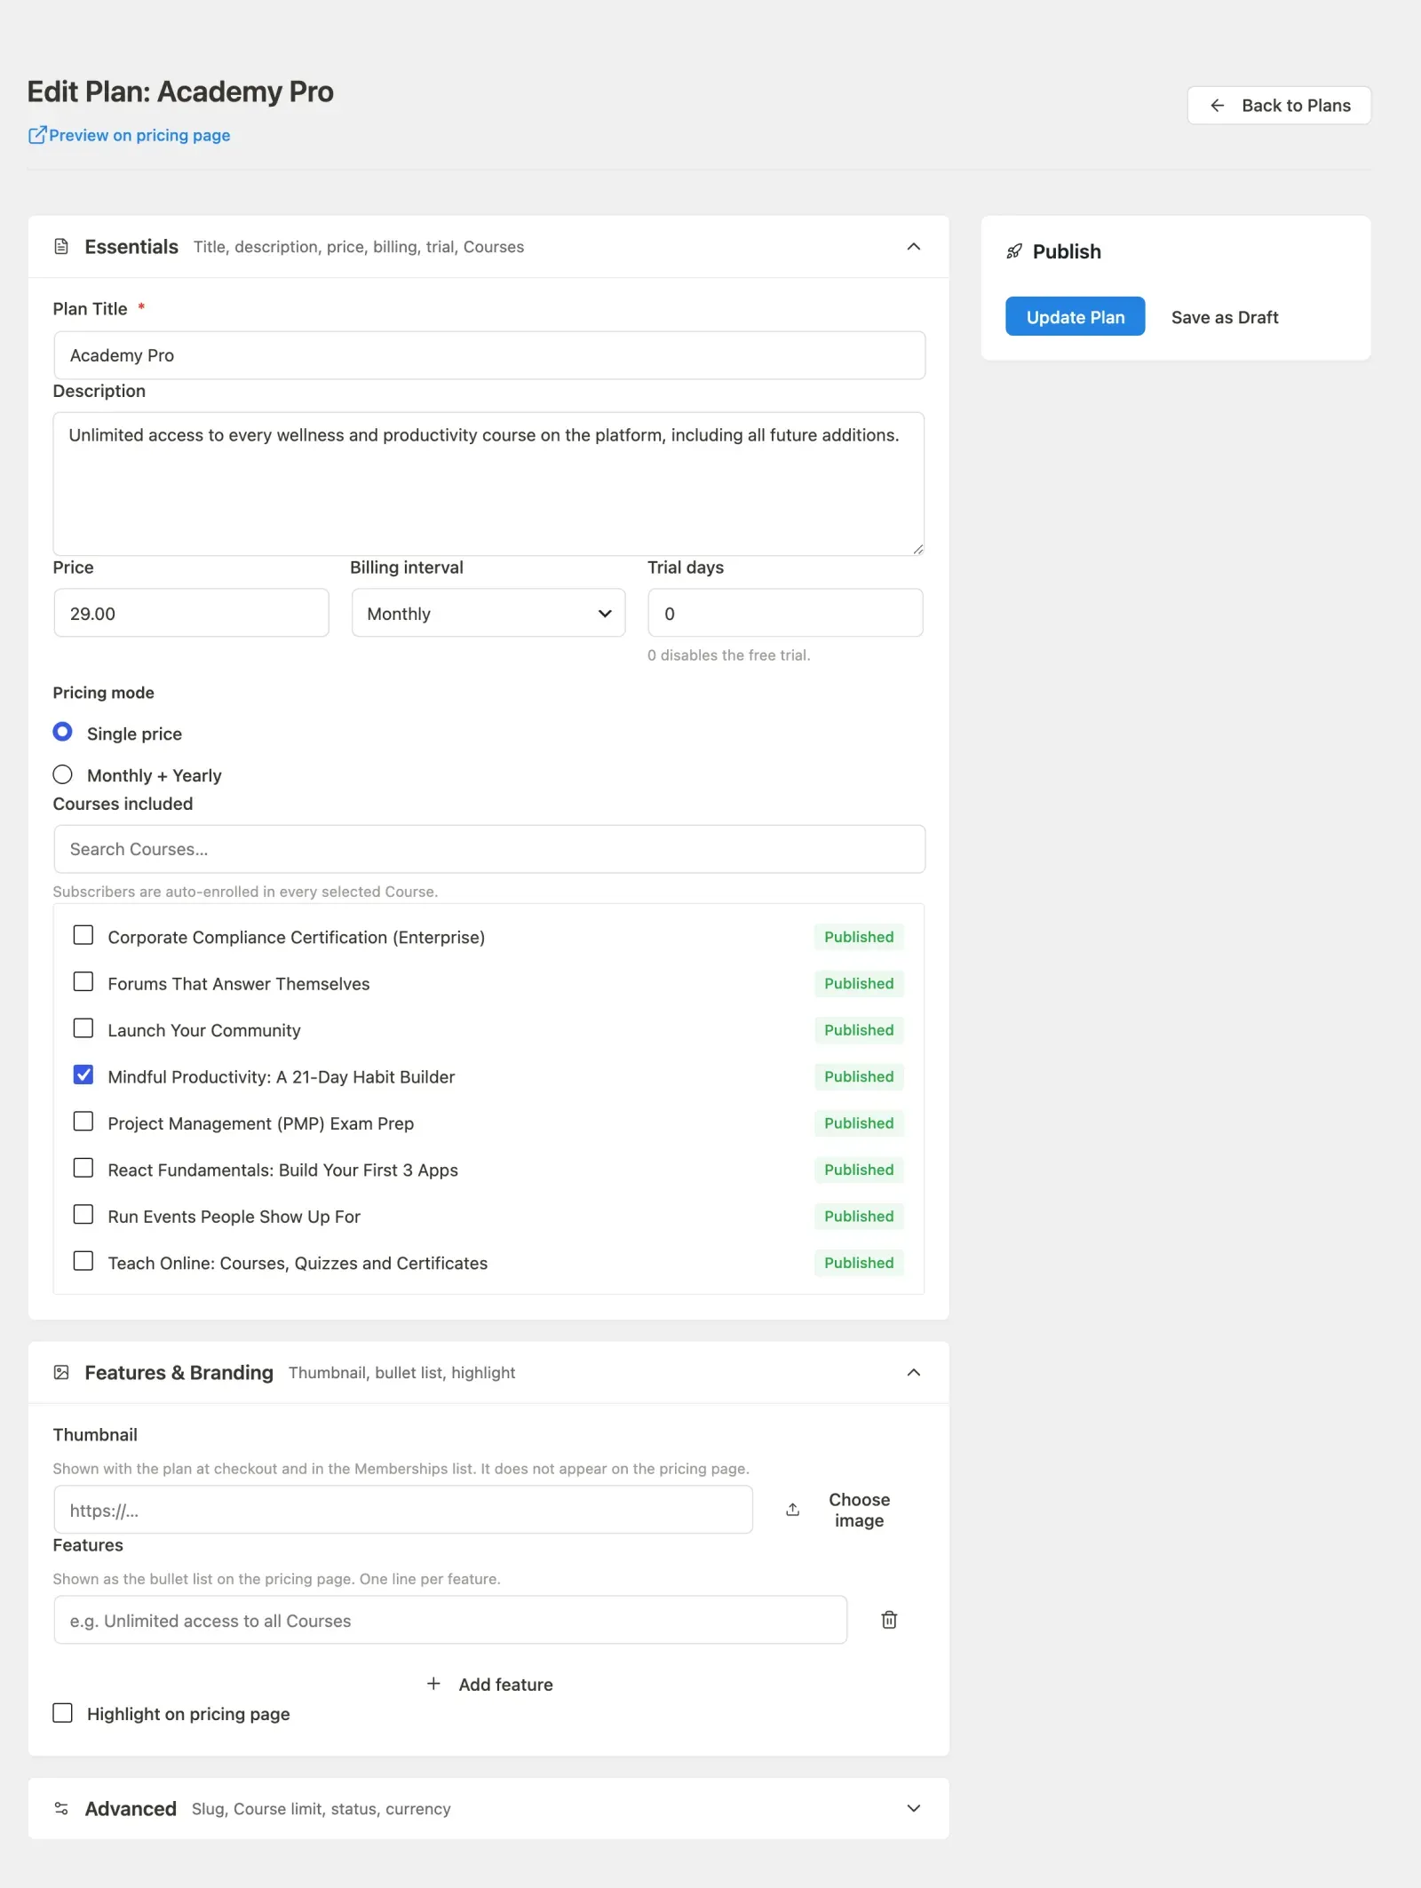Image resolution: width=1421 pixels, height=1888 pixels.
Task: Click the Essentials document icon
Action: [61, 247]
